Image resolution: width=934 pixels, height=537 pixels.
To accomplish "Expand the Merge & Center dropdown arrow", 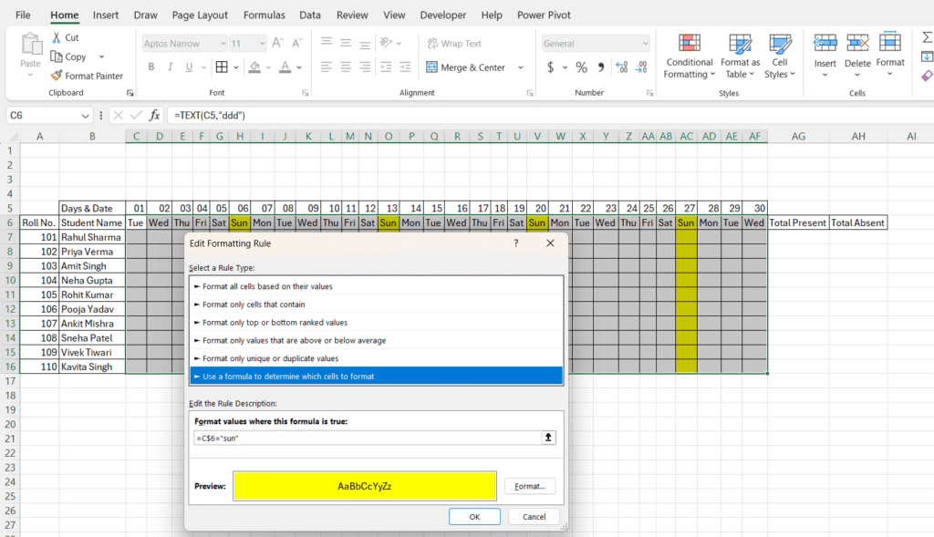I will pyautogui.click(x=521, y=67).
